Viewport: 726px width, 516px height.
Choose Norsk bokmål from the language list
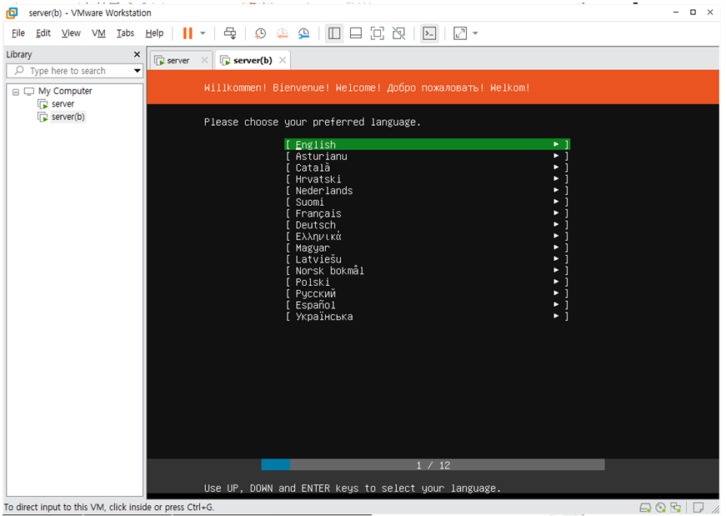[427, 271]
